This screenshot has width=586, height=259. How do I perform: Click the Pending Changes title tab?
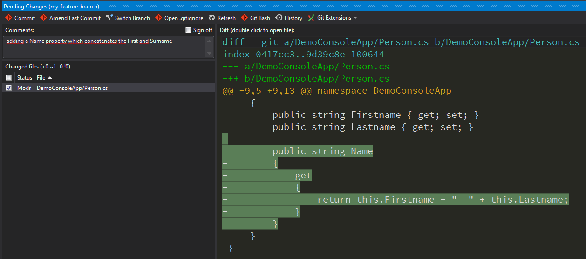click(x=51, y=7)
